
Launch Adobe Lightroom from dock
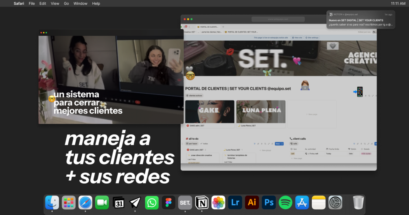[x=235, y=202]
